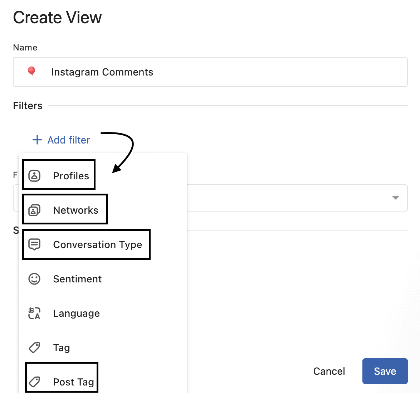
Task: Choose Language from filter options
Action: [76, 313]
